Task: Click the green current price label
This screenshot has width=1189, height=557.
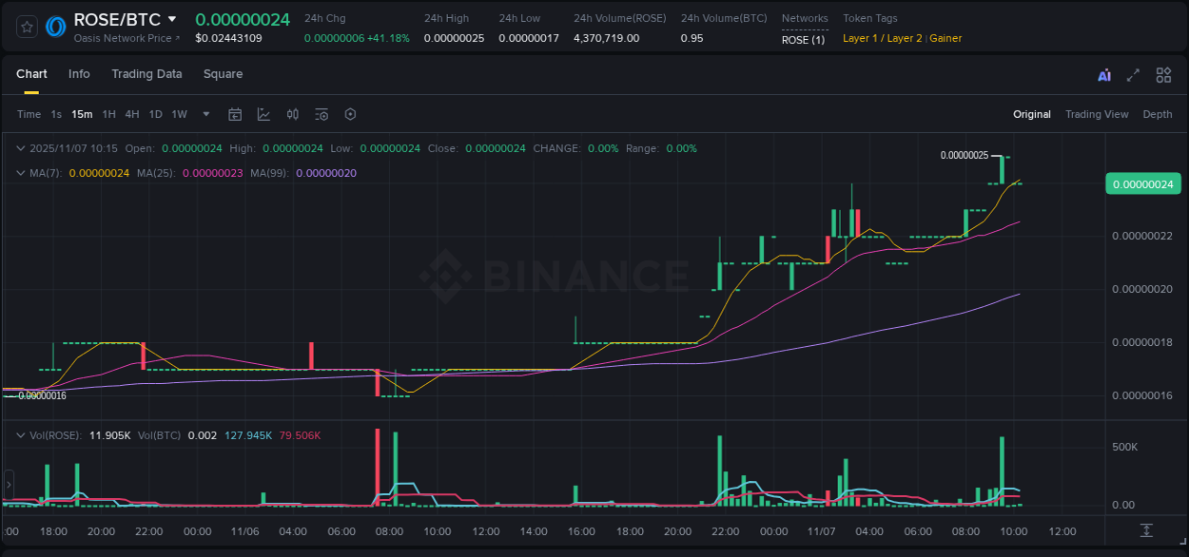Action: pyautogui.click(x=1142, y=183)
